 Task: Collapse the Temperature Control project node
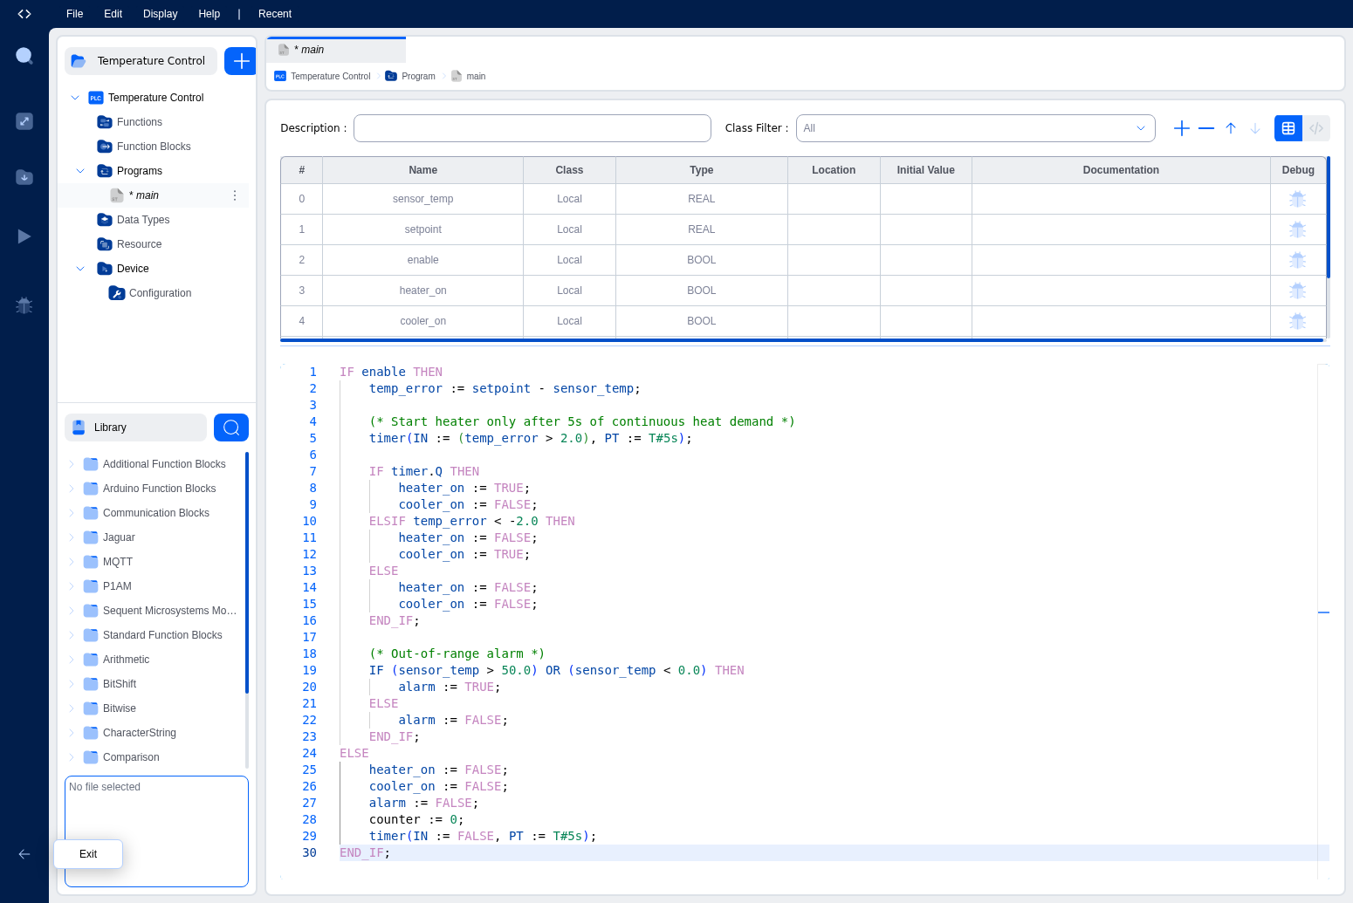pyautogui.click(x=75, y=98)
